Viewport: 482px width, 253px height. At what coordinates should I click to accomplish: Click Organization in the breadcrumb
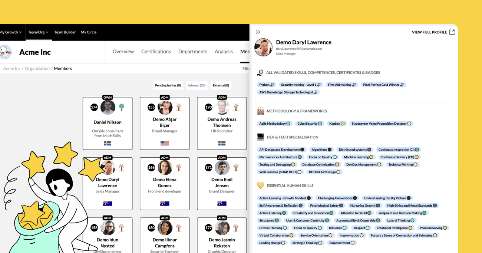37,69
